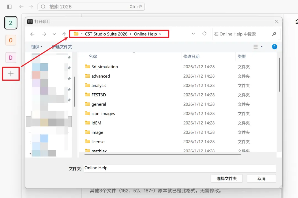Viewport: 298px width, 198px height.
Task: Close the 打开项目 dialog
Action: click(276, 22)
